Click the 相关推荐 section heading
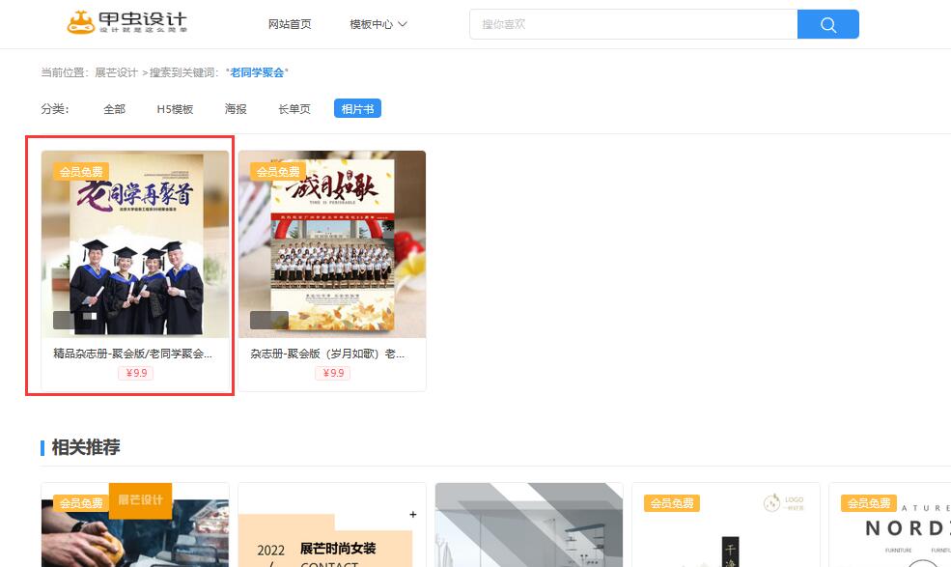This screenshot has width=951, height=567. coord(86,447)
